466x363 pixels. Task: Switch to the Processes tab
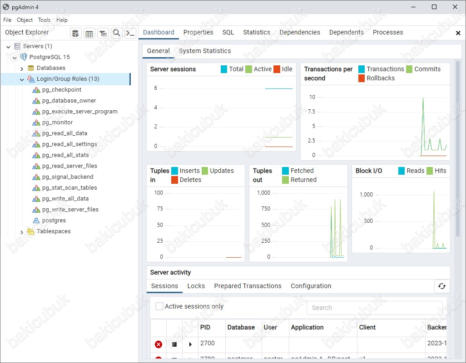(x=388, y=32)
